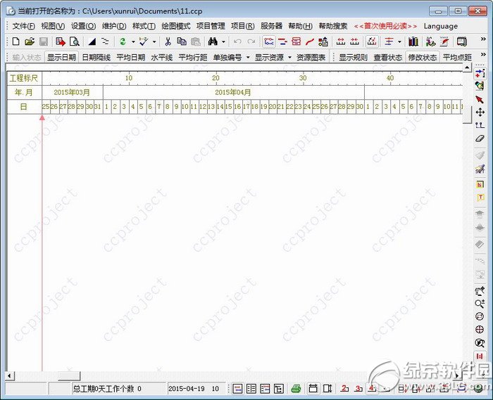Click the green printer icon in status bar
Viewport: 493px width, 400px height.
296,389
